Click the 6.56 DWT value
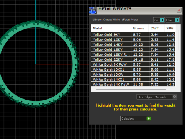185x139 pixels. [x=155, y=44]
